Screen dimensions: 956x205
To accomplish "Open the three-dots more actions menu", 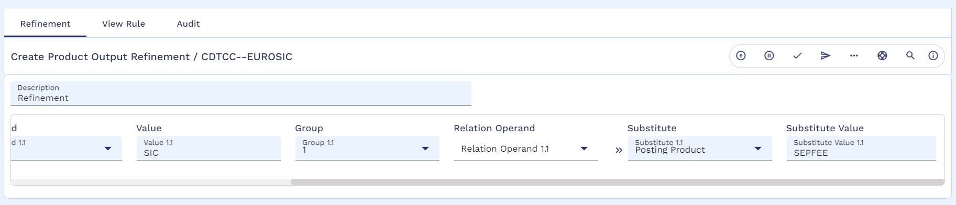I will click(854, 55).
